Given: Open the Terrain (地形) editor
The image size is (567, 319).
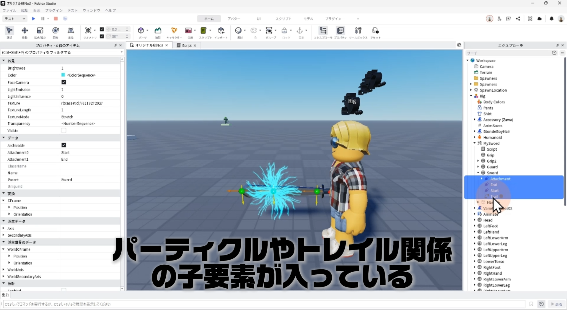Looking at the screenshot, I should pos(158,31).
